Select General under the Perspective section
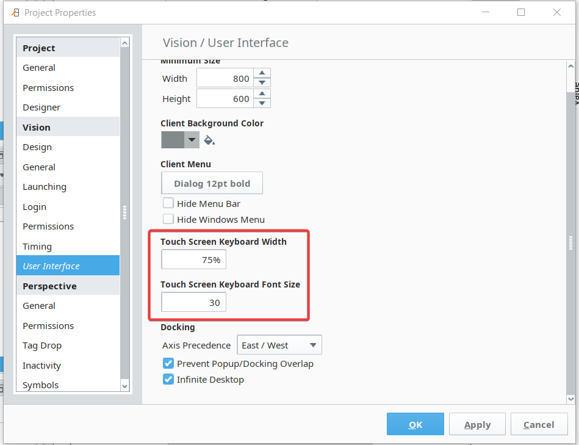This screenshot has width=579, height=445. click(x=68, y=305)
